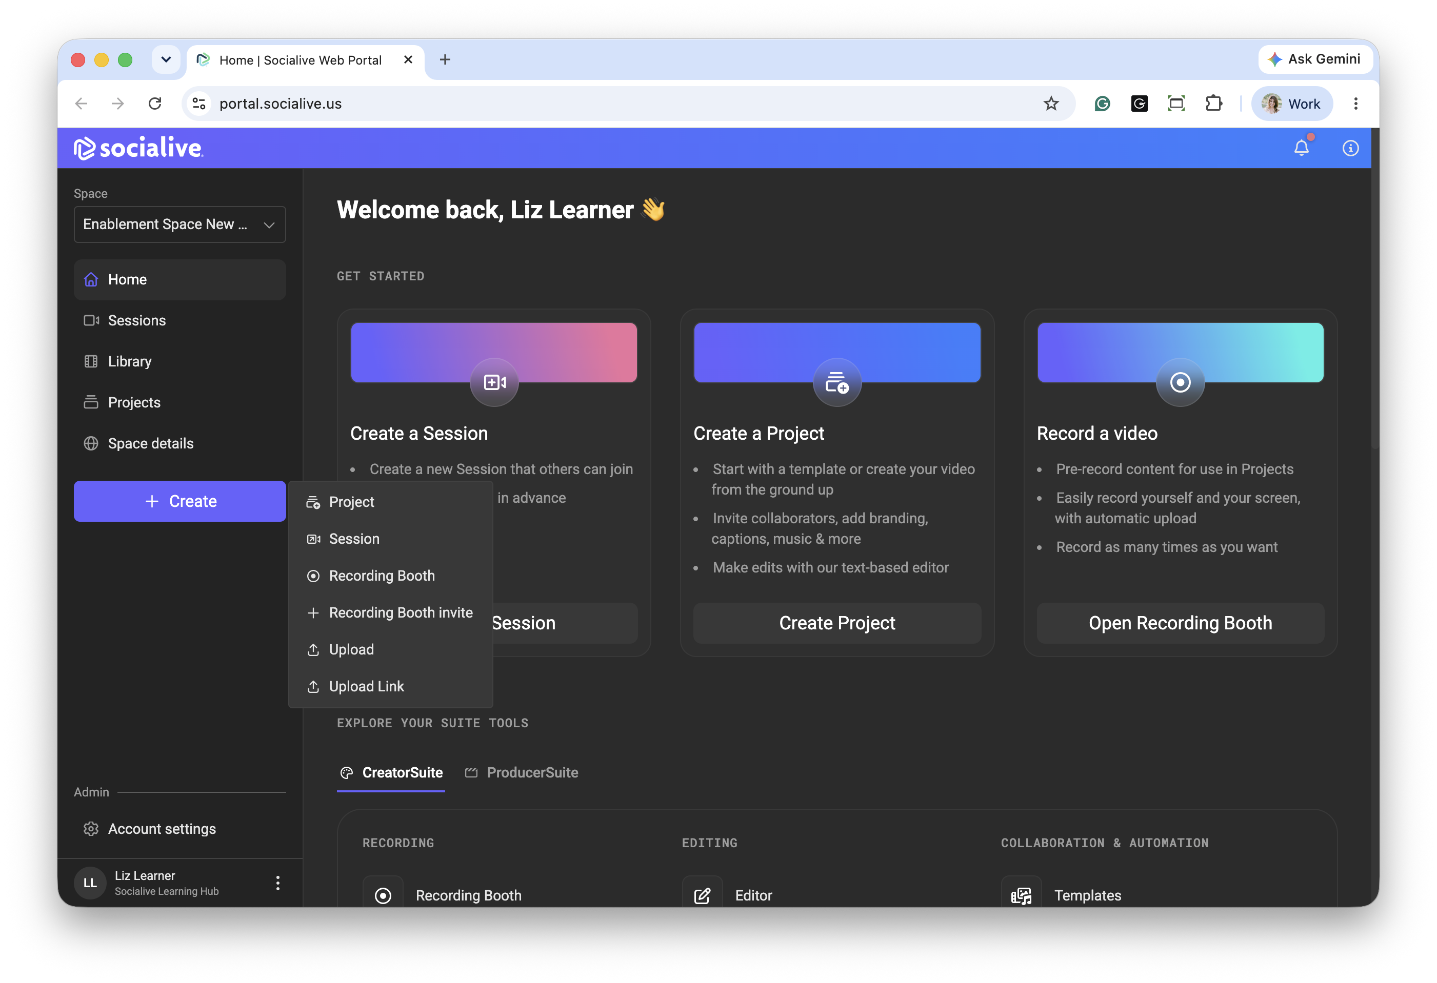
Task: Choose Recording Booth from Create menu
Action: point(391,576)
